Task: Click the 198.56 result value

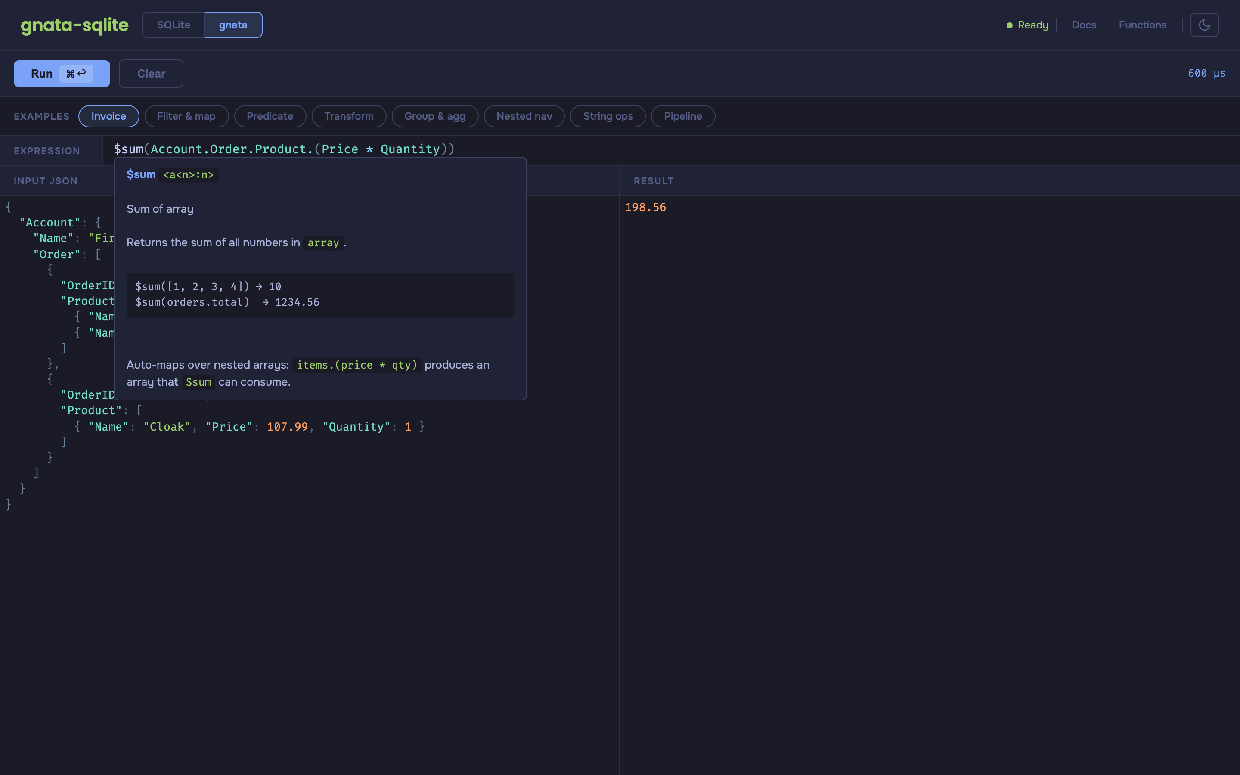Action: pyautogui.click(x=646, y=208)
